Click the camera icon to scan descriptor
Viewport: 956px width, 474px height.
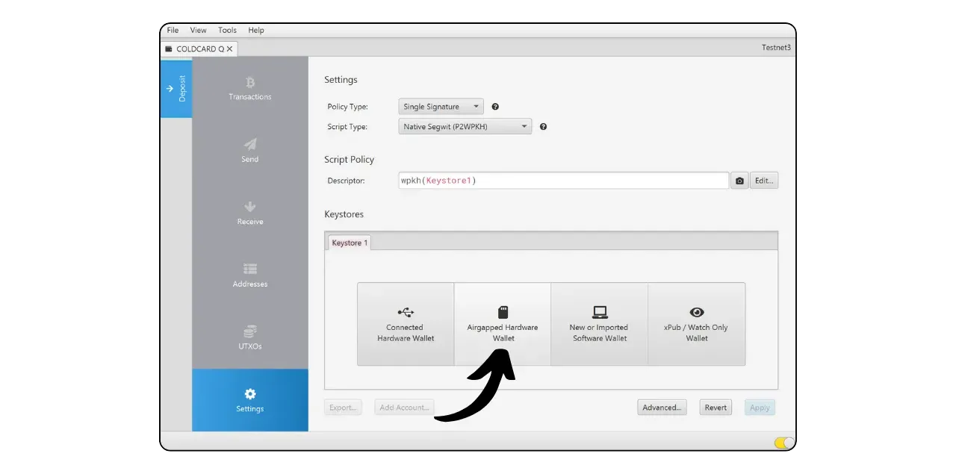pos(739,181)
